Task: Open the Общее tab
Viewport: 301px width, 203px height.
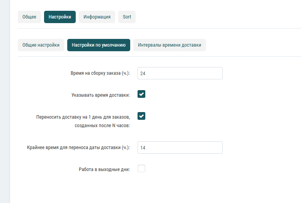Action: pos(29,17)
